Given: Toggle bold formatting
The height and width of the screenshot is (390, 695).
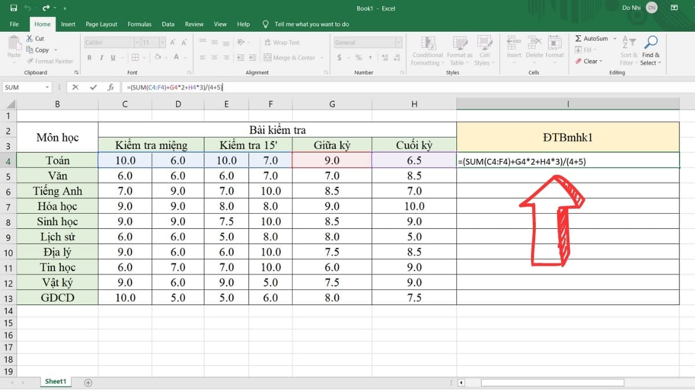Looking at the screenshot, I should point(90,58).
